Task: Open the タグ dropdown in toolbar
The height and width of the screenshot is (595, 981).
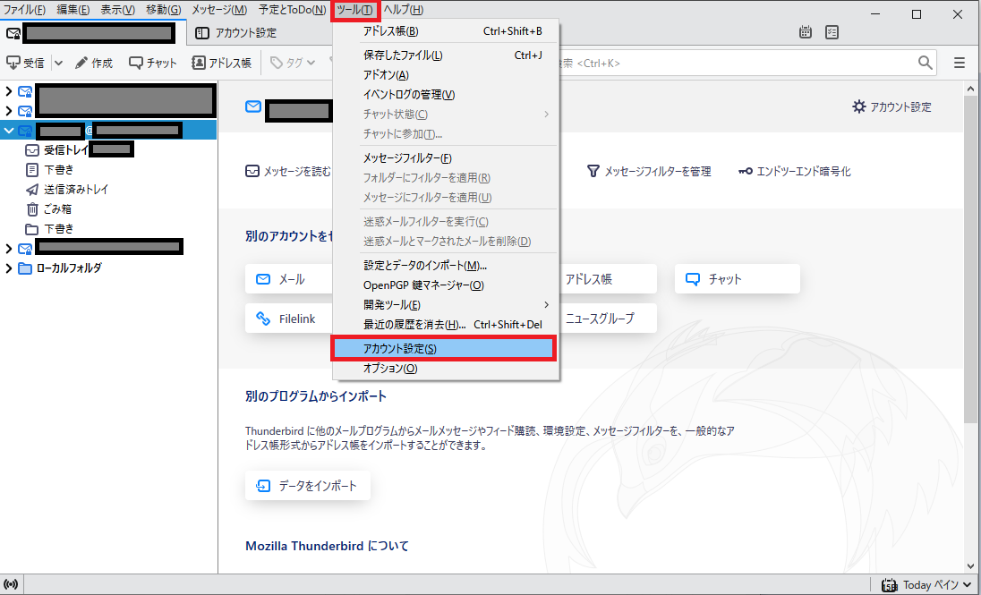Action: point(293,63)
